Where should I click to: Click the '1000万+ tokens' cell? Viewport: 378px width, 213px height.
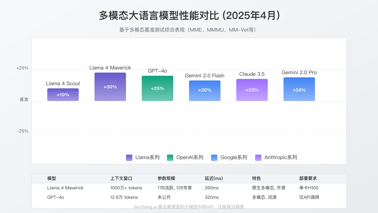(126, 188)
